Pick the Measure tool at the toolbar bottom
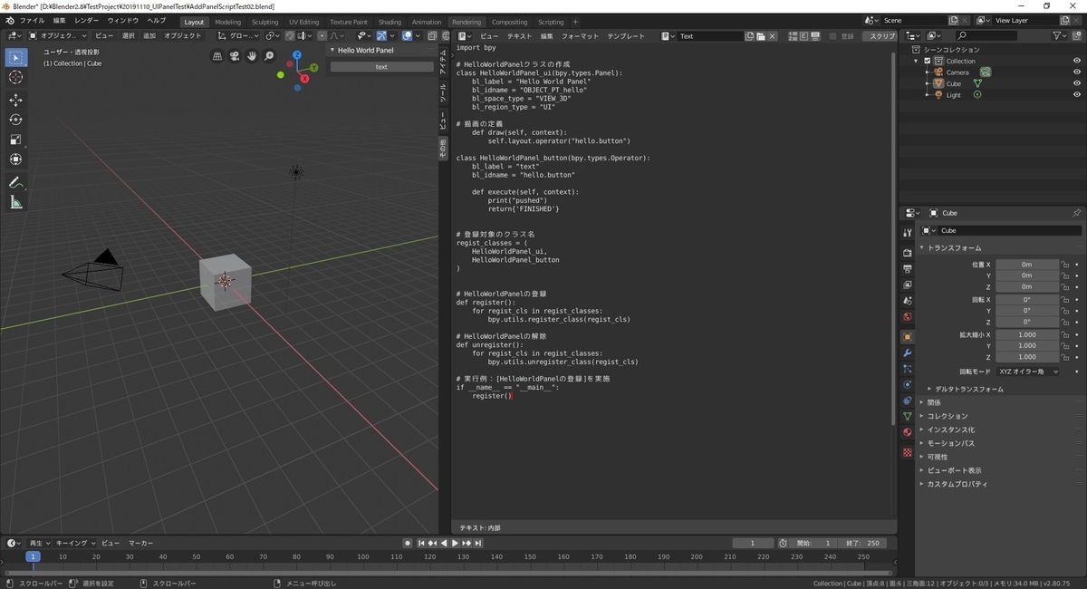The height and width of the screenshot is (589, 1087). pos(16,201)
